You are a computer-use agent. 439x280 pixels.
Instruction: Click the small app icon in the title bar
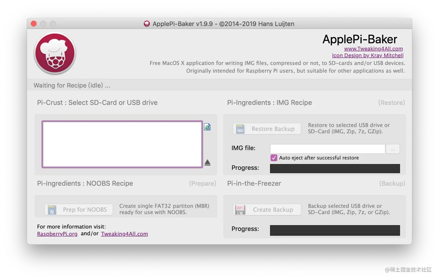click(147, 24)
